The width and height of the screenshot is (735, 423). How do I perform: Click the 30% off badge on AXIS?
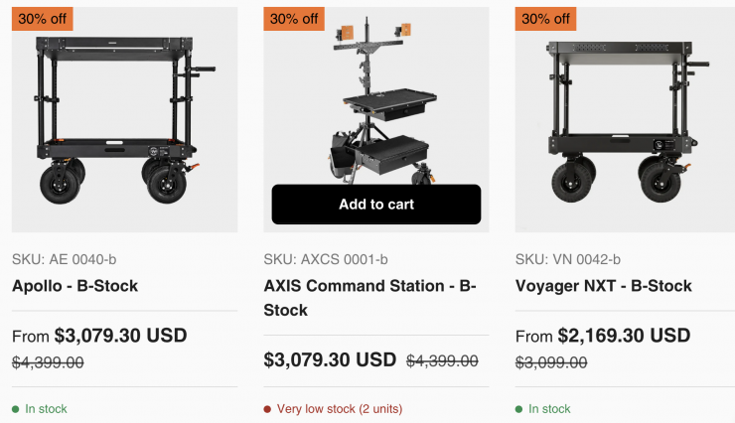click(294, 19)
